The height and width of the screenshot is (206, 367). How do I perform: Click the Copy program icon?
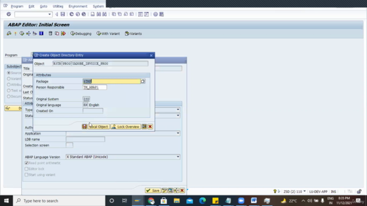click(57, 34)
